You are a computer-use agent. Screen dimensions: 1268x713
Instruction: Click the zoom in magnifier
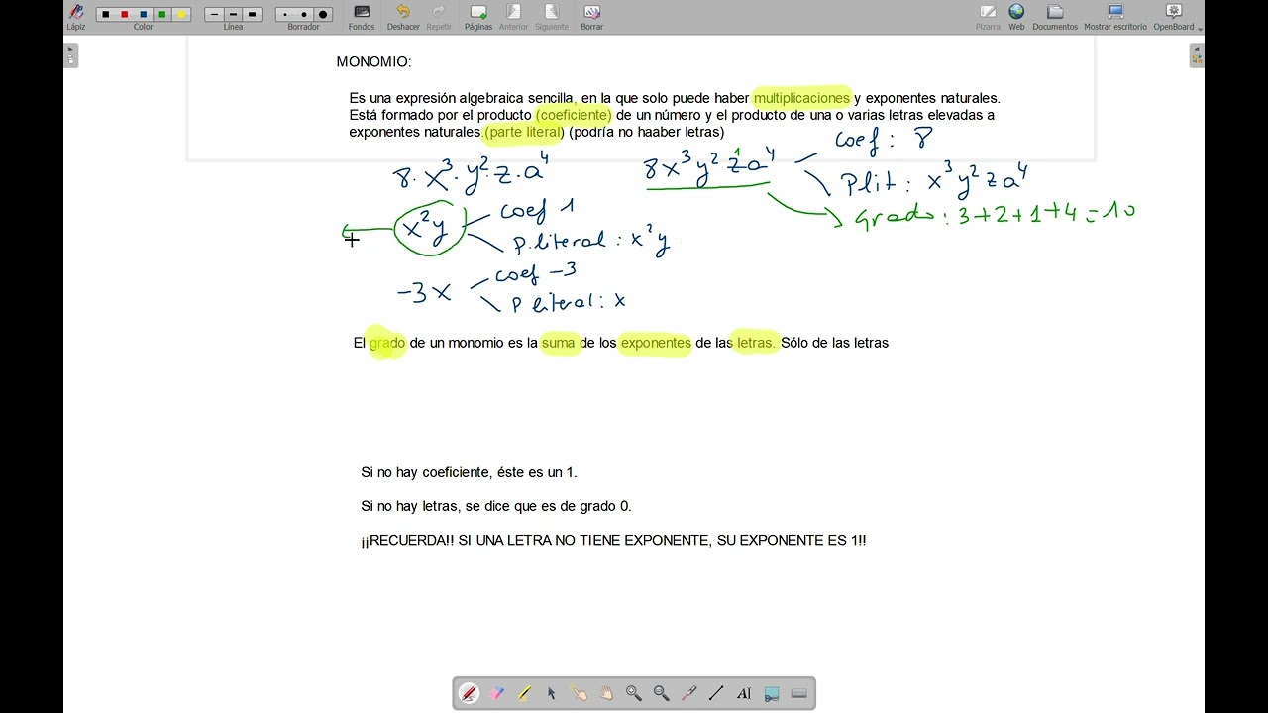[x=634, y=694]
